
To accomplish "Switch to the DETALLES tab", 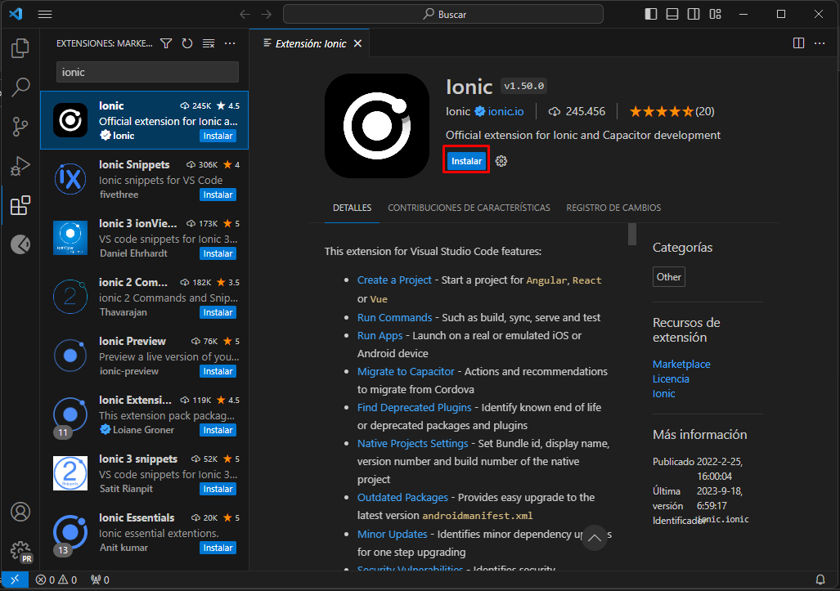I will (x=352, y=208).
